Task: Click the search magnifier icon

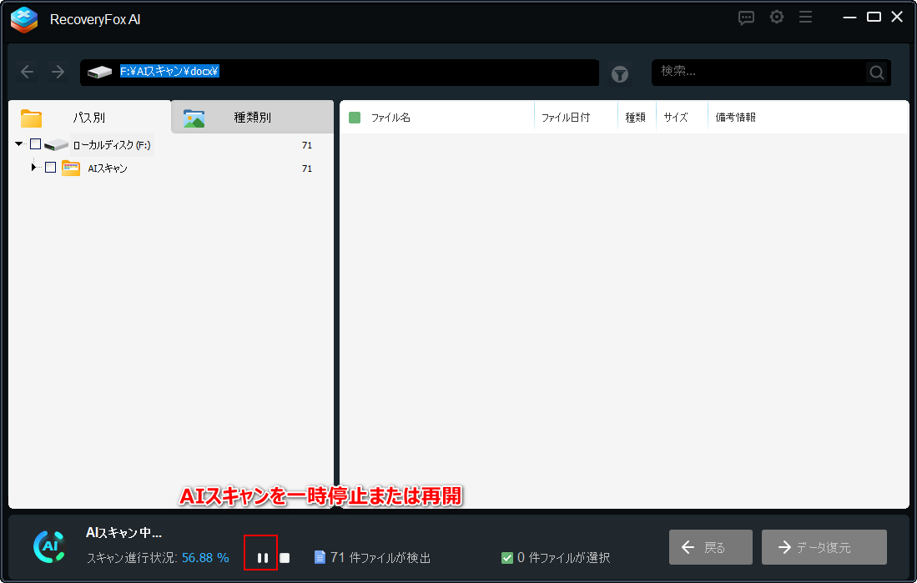Action: [877, 73]
